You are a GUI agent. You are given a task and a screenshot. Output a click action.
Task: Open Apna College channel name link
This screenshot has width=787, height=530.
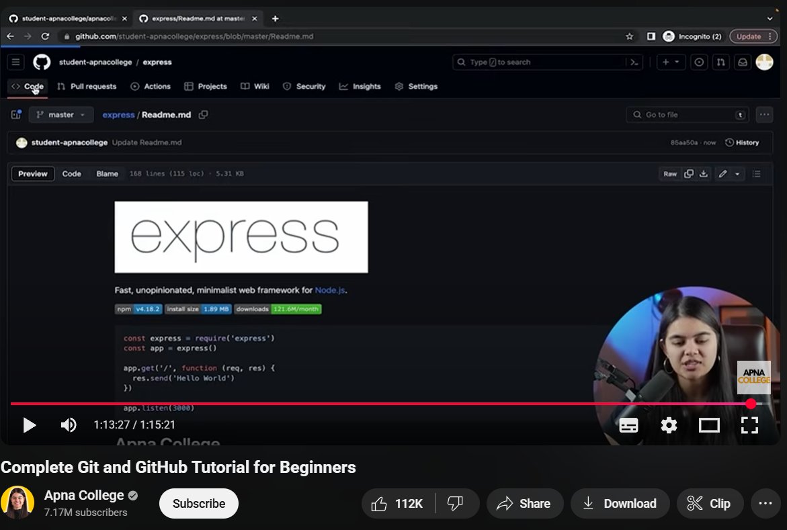[84, 495]
